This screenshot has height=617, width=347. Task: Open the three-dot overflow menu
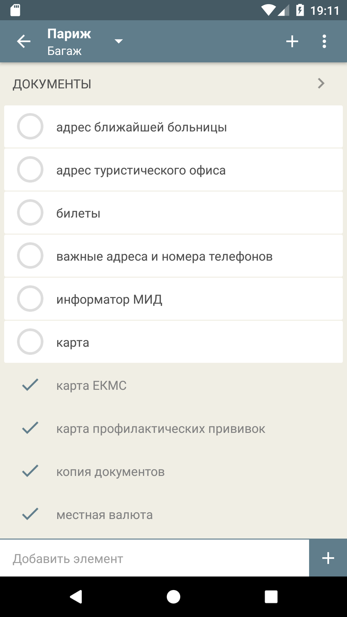324,41
